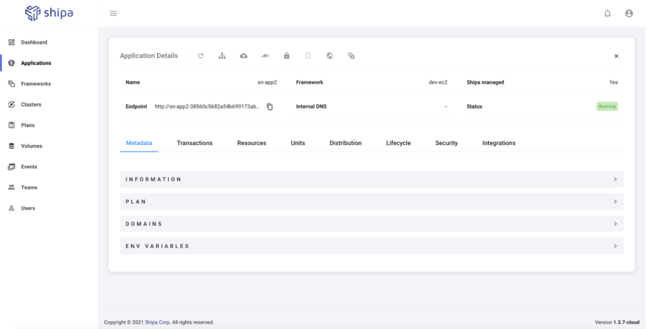
Task: Copy the endpoint URL with copy icon
Action: pos(270,107)
